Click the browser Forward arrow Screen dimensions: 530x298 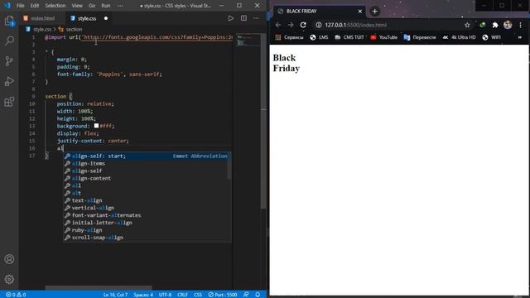tap(291, 25)
